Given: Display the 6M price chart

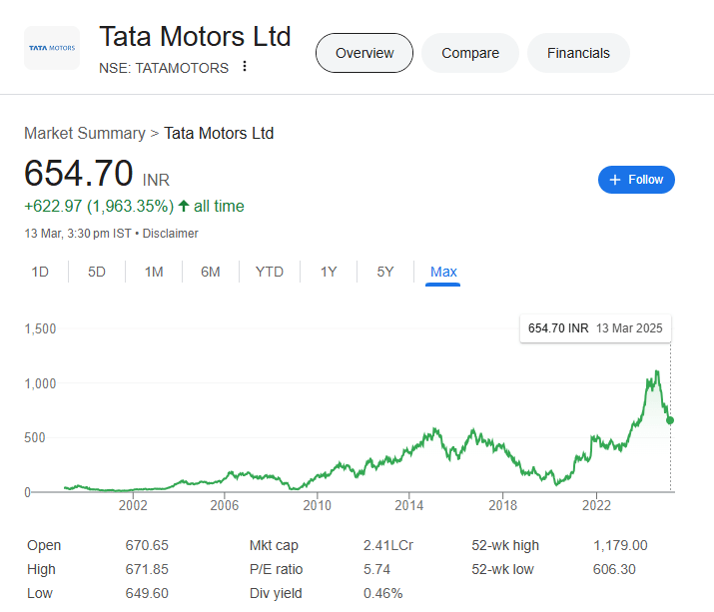Looking at the screenshot, I should 210,272.
